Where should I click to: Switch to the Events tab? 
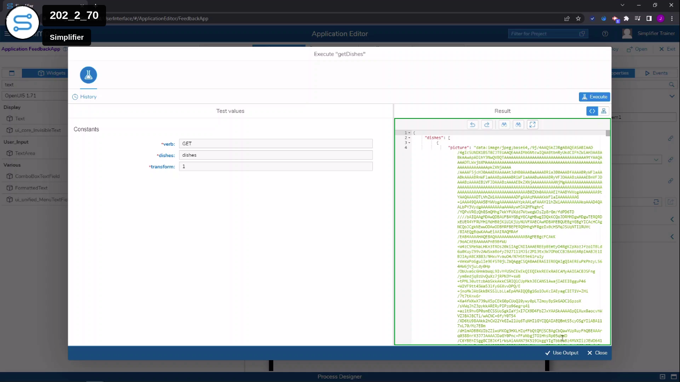(656, 73)
